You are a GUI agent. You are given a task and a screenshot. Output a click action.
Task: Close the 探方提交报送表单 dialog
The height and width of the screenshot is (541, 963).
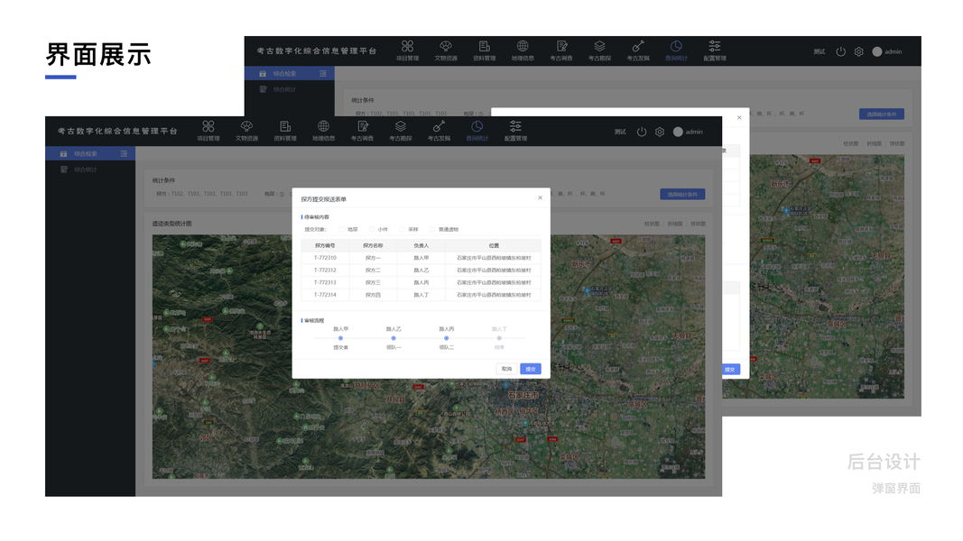(540, 197)
